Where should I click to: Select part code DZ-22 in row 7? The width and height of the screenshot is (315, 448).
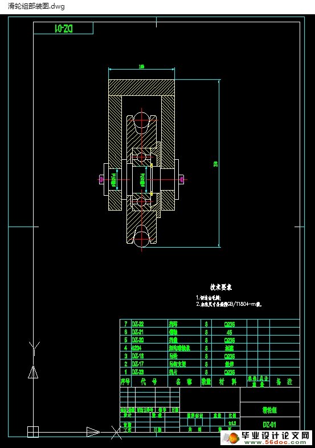tap(138, 324)
